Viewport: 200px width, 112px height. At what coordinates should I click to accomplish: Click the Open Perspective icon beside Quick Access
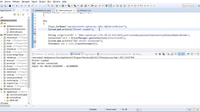coord(199,6)
